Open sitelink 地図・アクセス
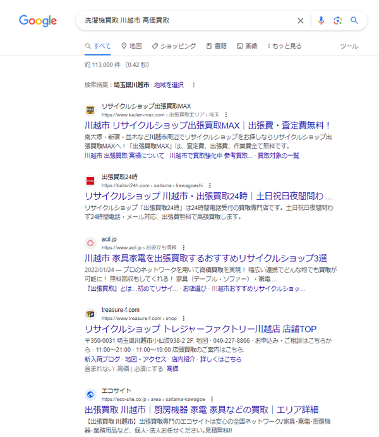Image resolution: width=379 pixels, height=437 pixels. coord(145,359)
